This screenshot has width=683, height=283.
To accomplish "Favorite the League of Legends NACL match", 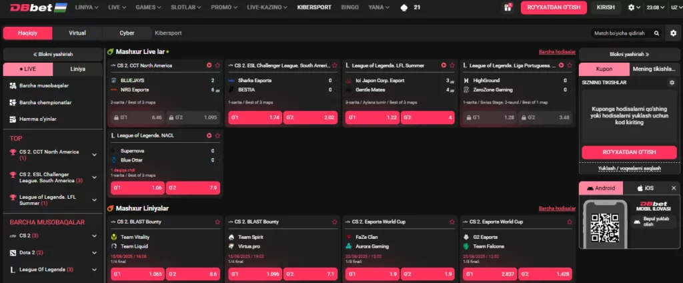I will coord(217,135).
